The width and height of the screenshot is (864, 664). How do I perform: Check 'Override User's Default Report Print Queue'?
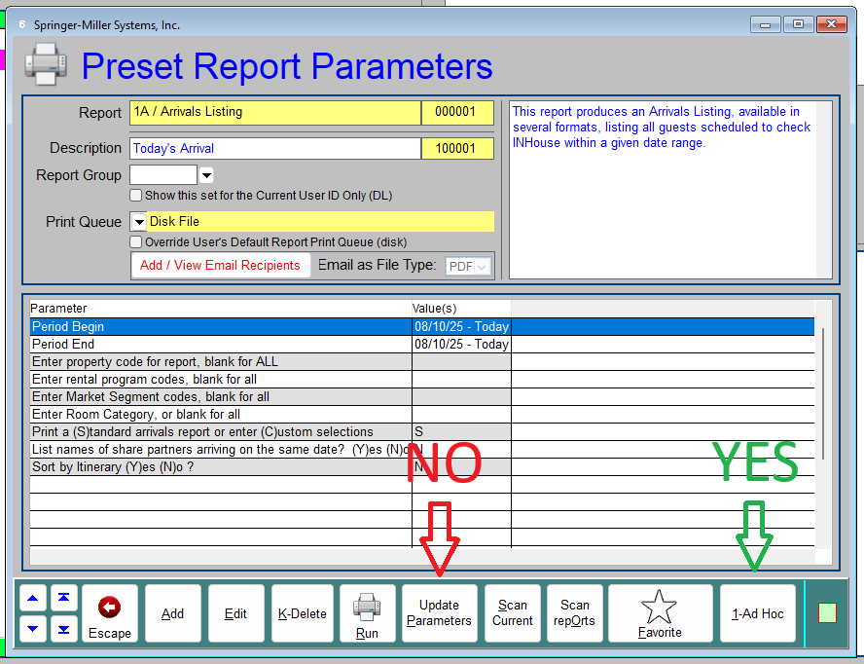click(136, 241)
